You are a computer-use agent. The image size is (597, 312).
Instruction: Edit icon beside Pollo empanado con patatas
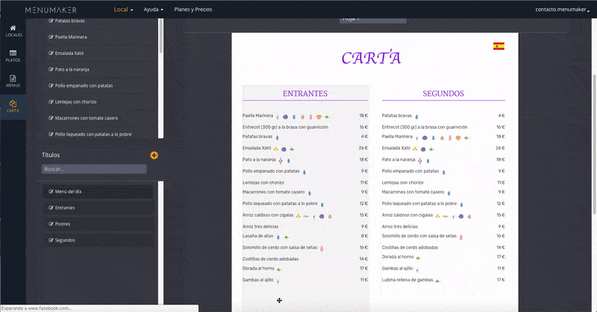51,86
